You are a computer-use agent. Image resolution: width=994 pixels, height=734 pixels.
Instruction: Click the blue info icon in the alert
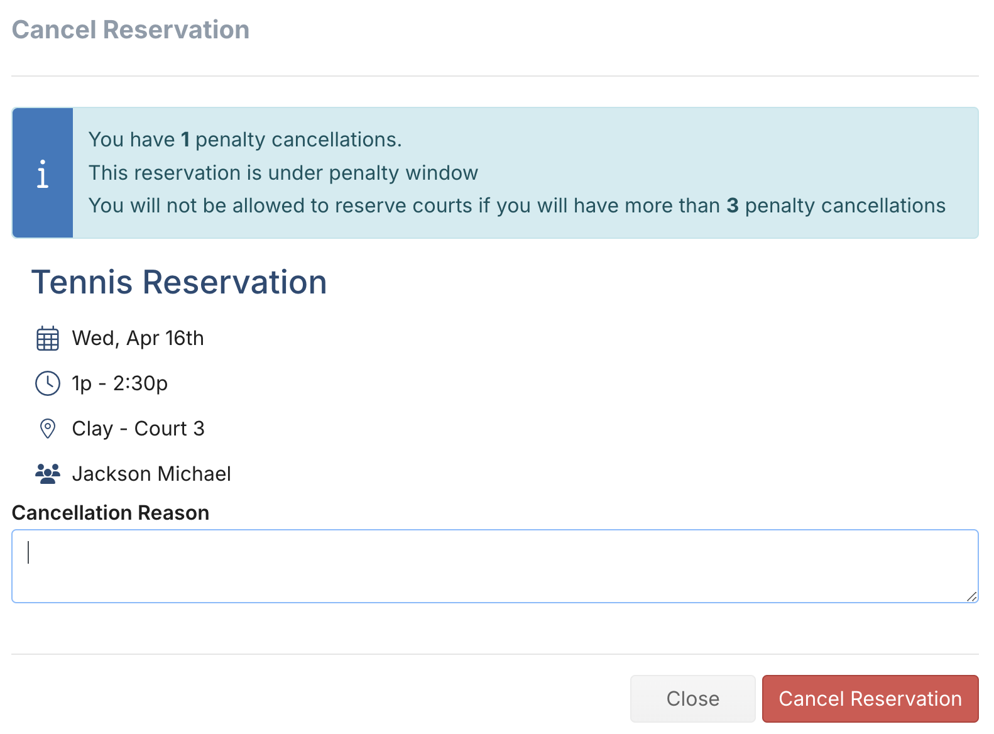[x=43, y=173]
